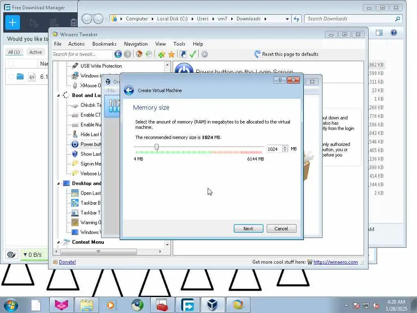Click the Search Downloads field in Explorer
417x313 pixels.
coord(350,19)
